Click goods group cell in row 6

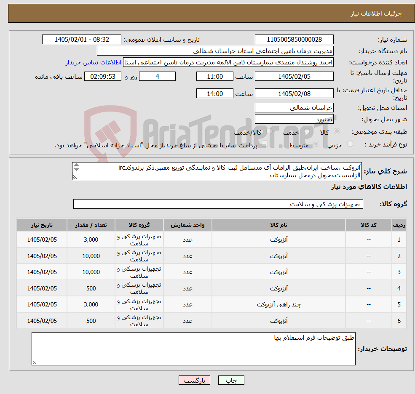click(139, 321)
